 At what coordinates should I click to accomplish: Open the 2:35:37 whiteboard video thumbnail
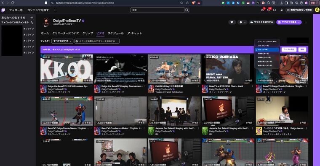120,111
